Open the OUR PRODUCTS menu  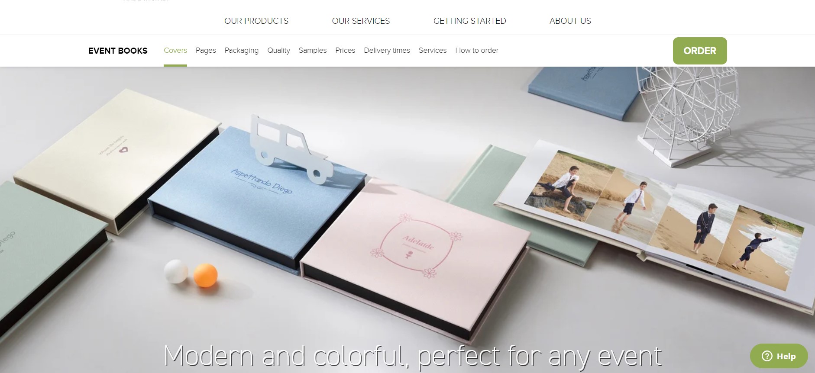pyautogui.click(x=256, y=21)
